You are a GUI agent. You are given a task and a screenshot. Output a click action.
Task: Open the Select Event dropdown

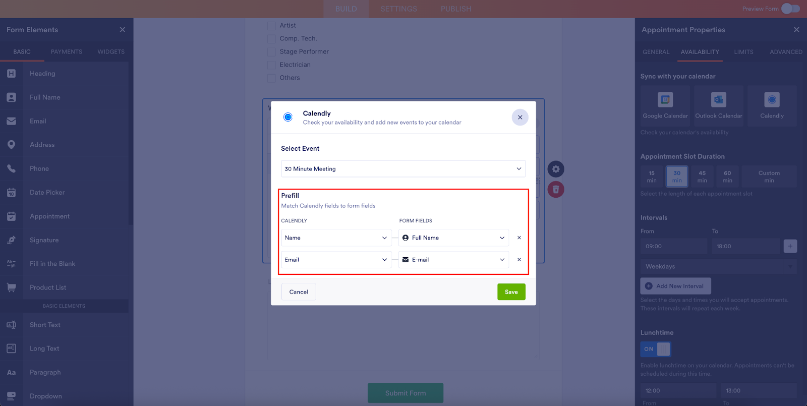403,169
